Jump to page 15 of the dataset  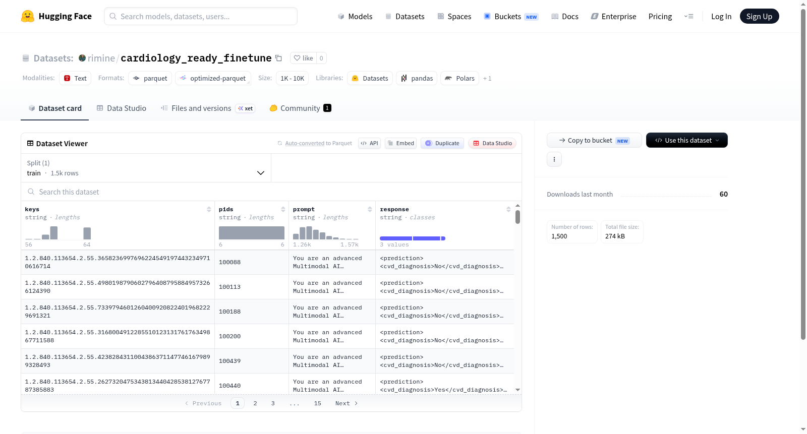[x=318, y=403]
